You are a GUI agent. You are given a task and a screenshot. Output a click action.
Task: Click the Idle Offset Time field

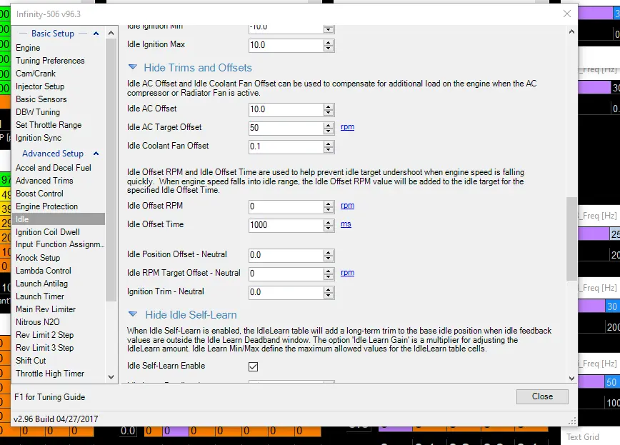[286, 226]
